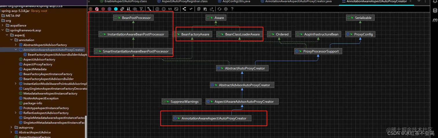This screenshot has width=438, height=138.
Task: Click the edge route style icon
Action: (149, 9)
